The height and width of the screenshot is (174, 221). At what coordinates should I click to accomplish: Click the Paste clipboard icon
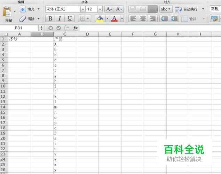[7, 11]
